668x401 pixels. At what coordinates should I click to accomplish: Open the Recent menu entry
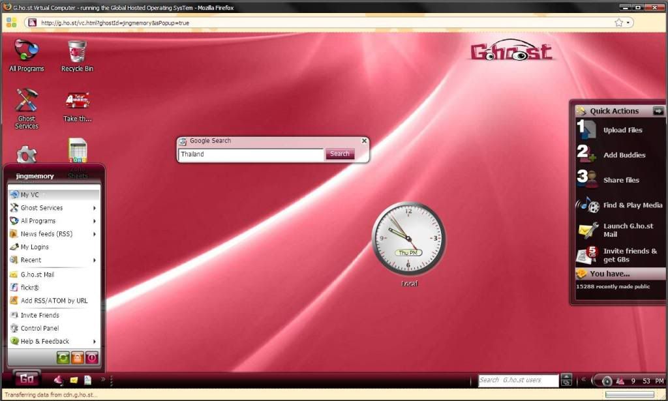pos(53,260)
